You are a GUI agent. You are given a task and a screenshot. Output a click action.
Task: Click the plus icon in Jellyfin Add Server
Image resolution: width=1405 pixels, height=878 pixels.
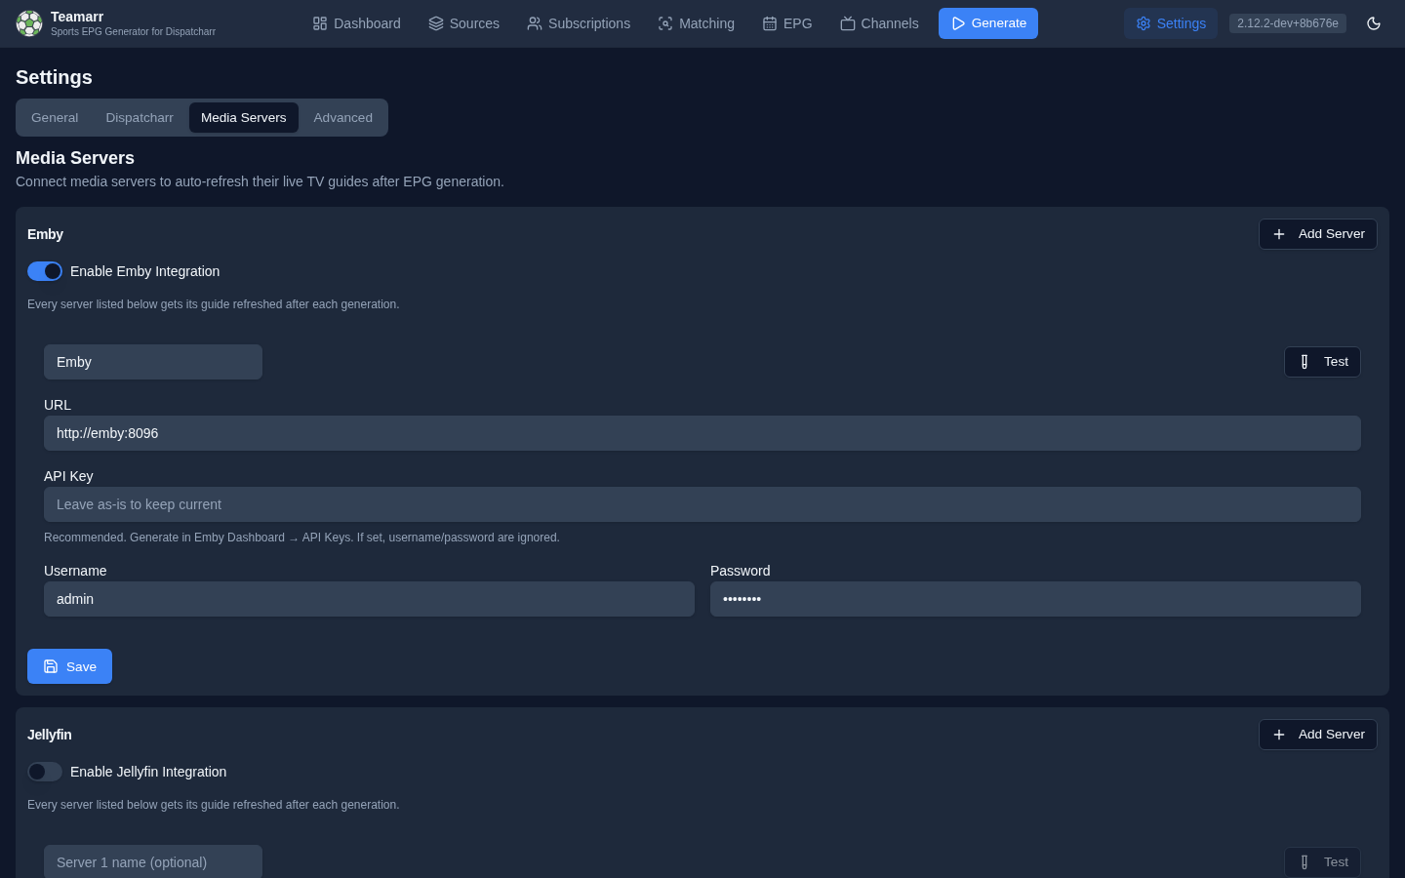pos(1279,735)
